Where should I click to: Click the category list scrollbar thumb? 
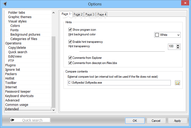pyautogui.click(x=53, y=72)
